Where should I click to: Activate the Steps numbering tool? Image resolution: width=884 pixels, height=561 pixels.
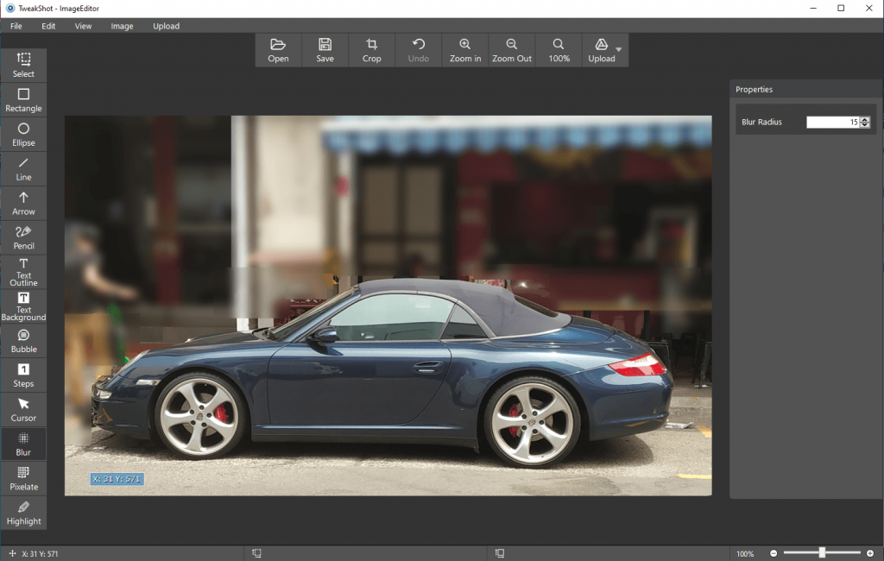23,375
